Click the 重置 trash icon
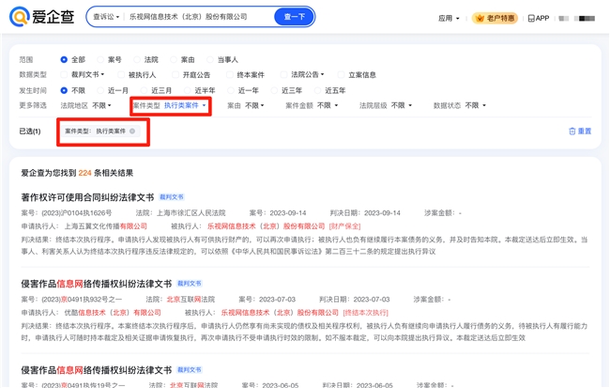Image resolution: width=610 pixels, height=388 pixels. [572, 132]
